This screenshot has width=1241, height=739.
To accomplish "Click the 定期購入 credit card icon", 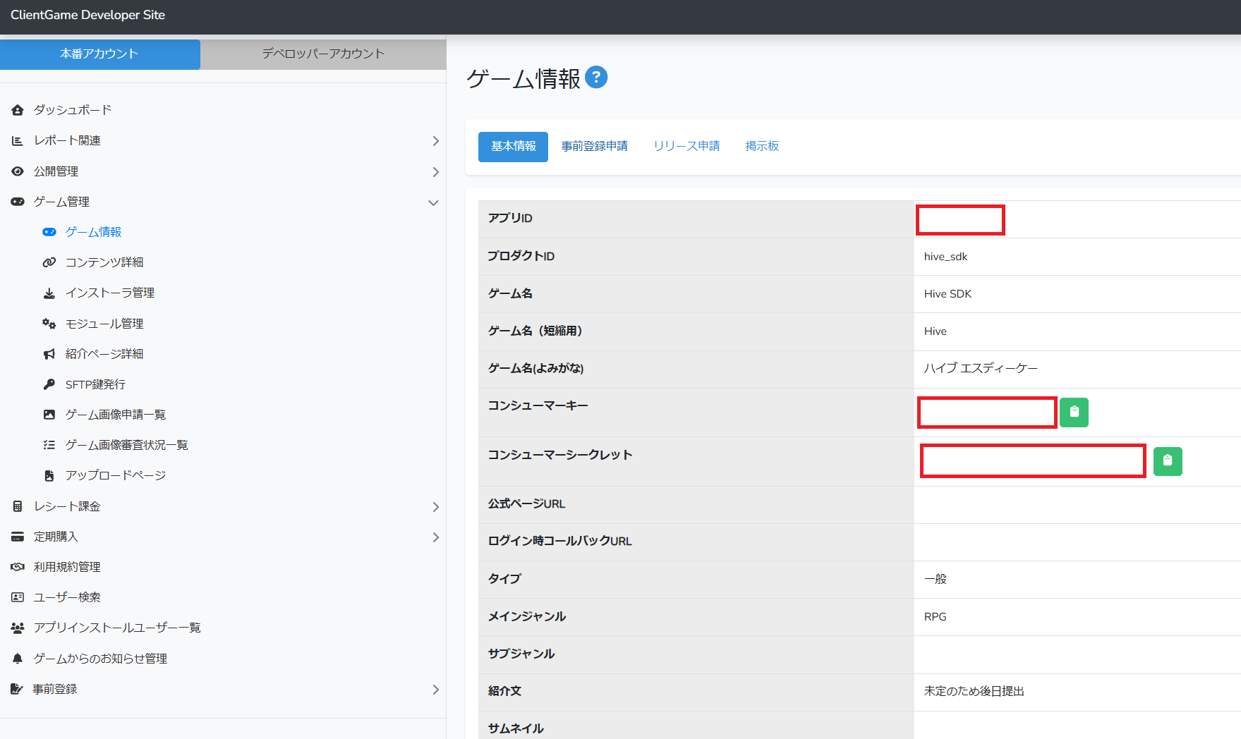I will click(18, 537).
